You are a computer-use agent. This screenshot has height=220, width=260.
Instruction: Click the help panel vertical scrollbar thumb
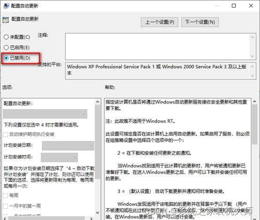254,125
